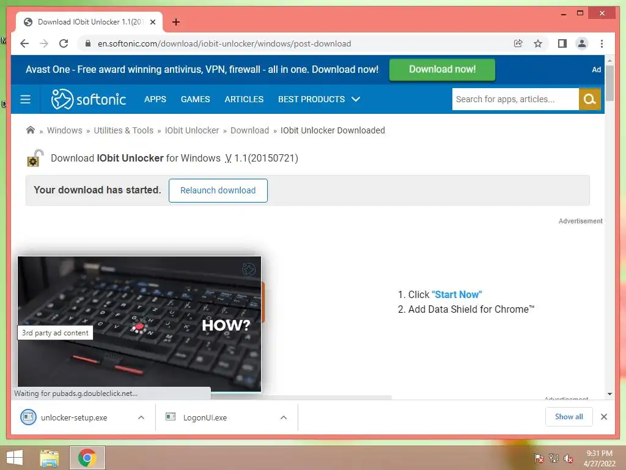Screen dimensions: 626x470
Task: Click the network tray icon
Action: pyautogui.click(x=554, y=458)
